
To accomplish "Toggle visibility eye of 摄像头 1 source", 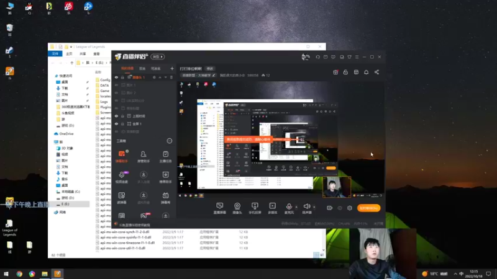I will coord(116,77).
